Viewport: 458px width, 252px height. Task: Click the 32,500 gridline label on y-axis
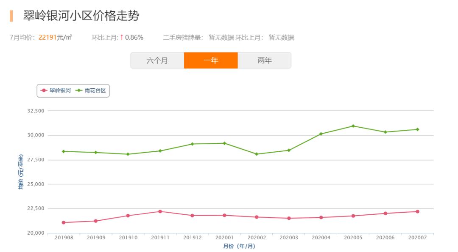pos(36,110)
